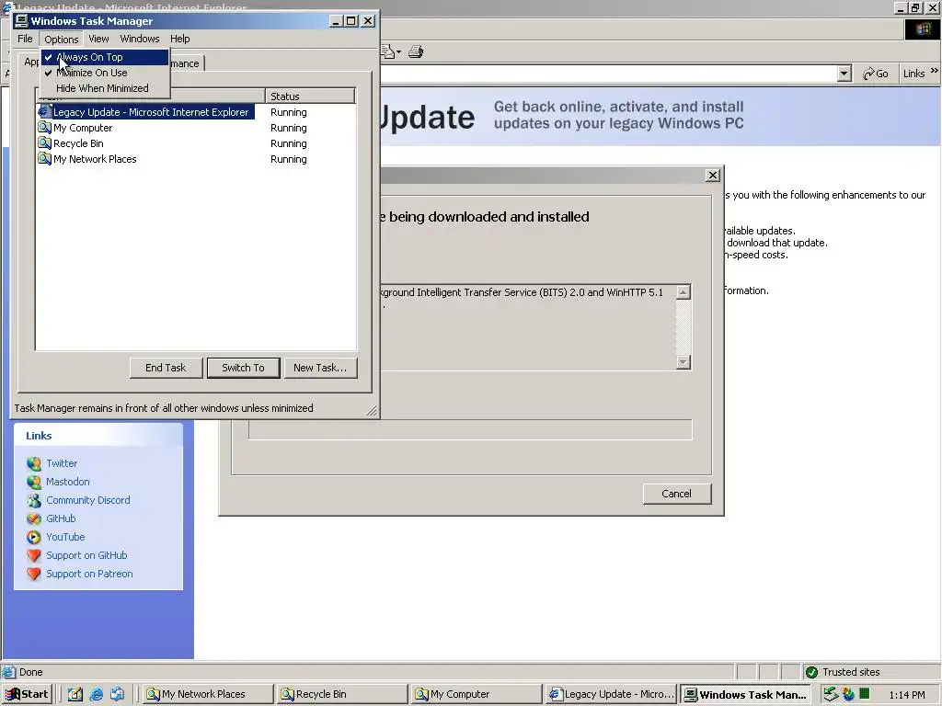Switch to Legacy Update taskbar button
Screen dimensions: 942x706
click(x=612, y=695)
